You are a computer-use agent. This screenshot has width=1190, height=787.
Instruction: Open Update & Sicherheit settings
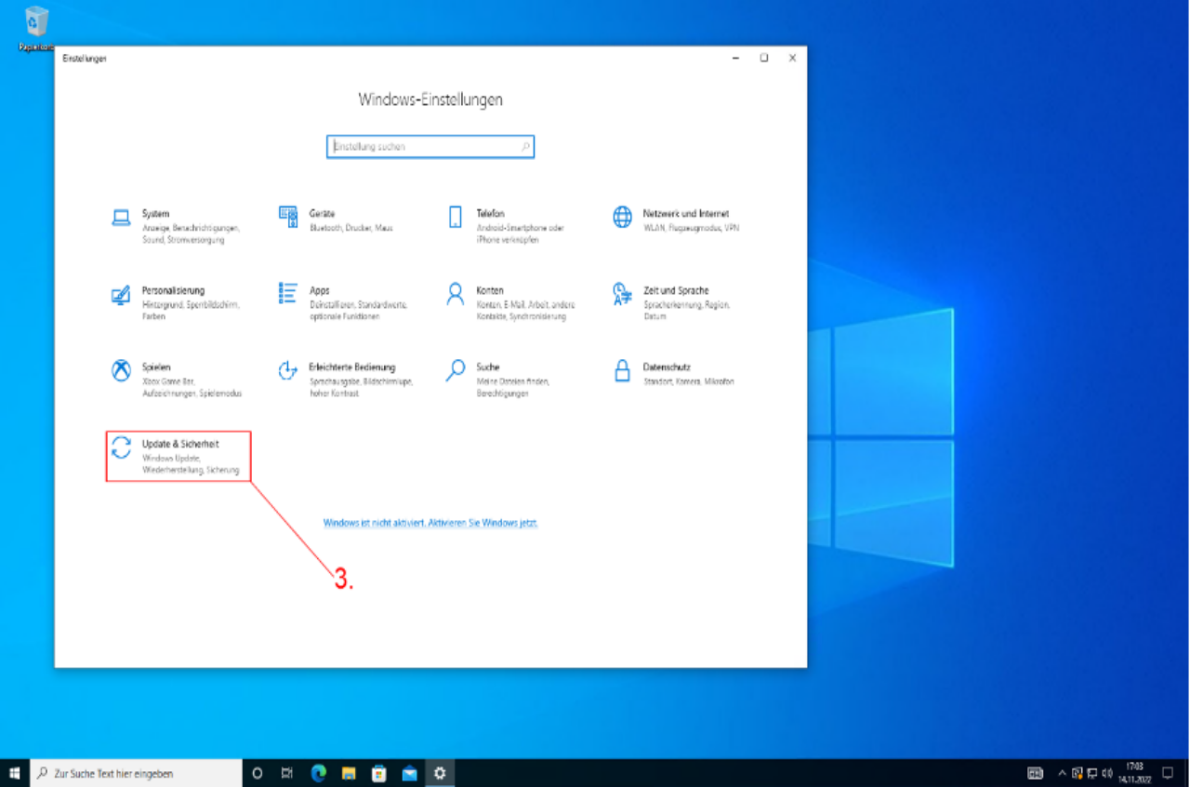[179, 446]
